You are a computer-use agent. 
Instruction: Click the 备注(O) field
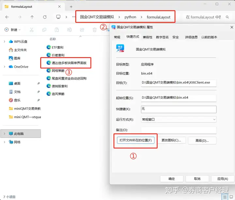click(x=179, y=130)
